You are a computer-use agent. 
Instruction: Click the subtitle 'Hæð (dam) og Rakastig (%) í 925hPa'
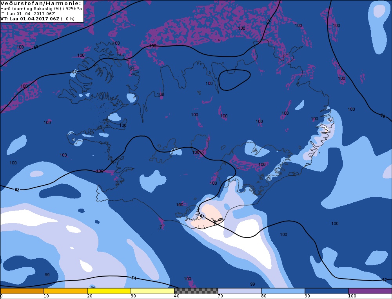click(x=41, y=9)
